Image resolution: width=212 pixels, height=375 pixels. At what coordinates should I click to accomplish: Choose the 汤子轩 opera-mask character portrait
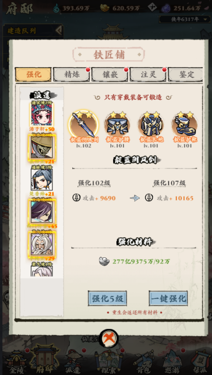point(42,114)
